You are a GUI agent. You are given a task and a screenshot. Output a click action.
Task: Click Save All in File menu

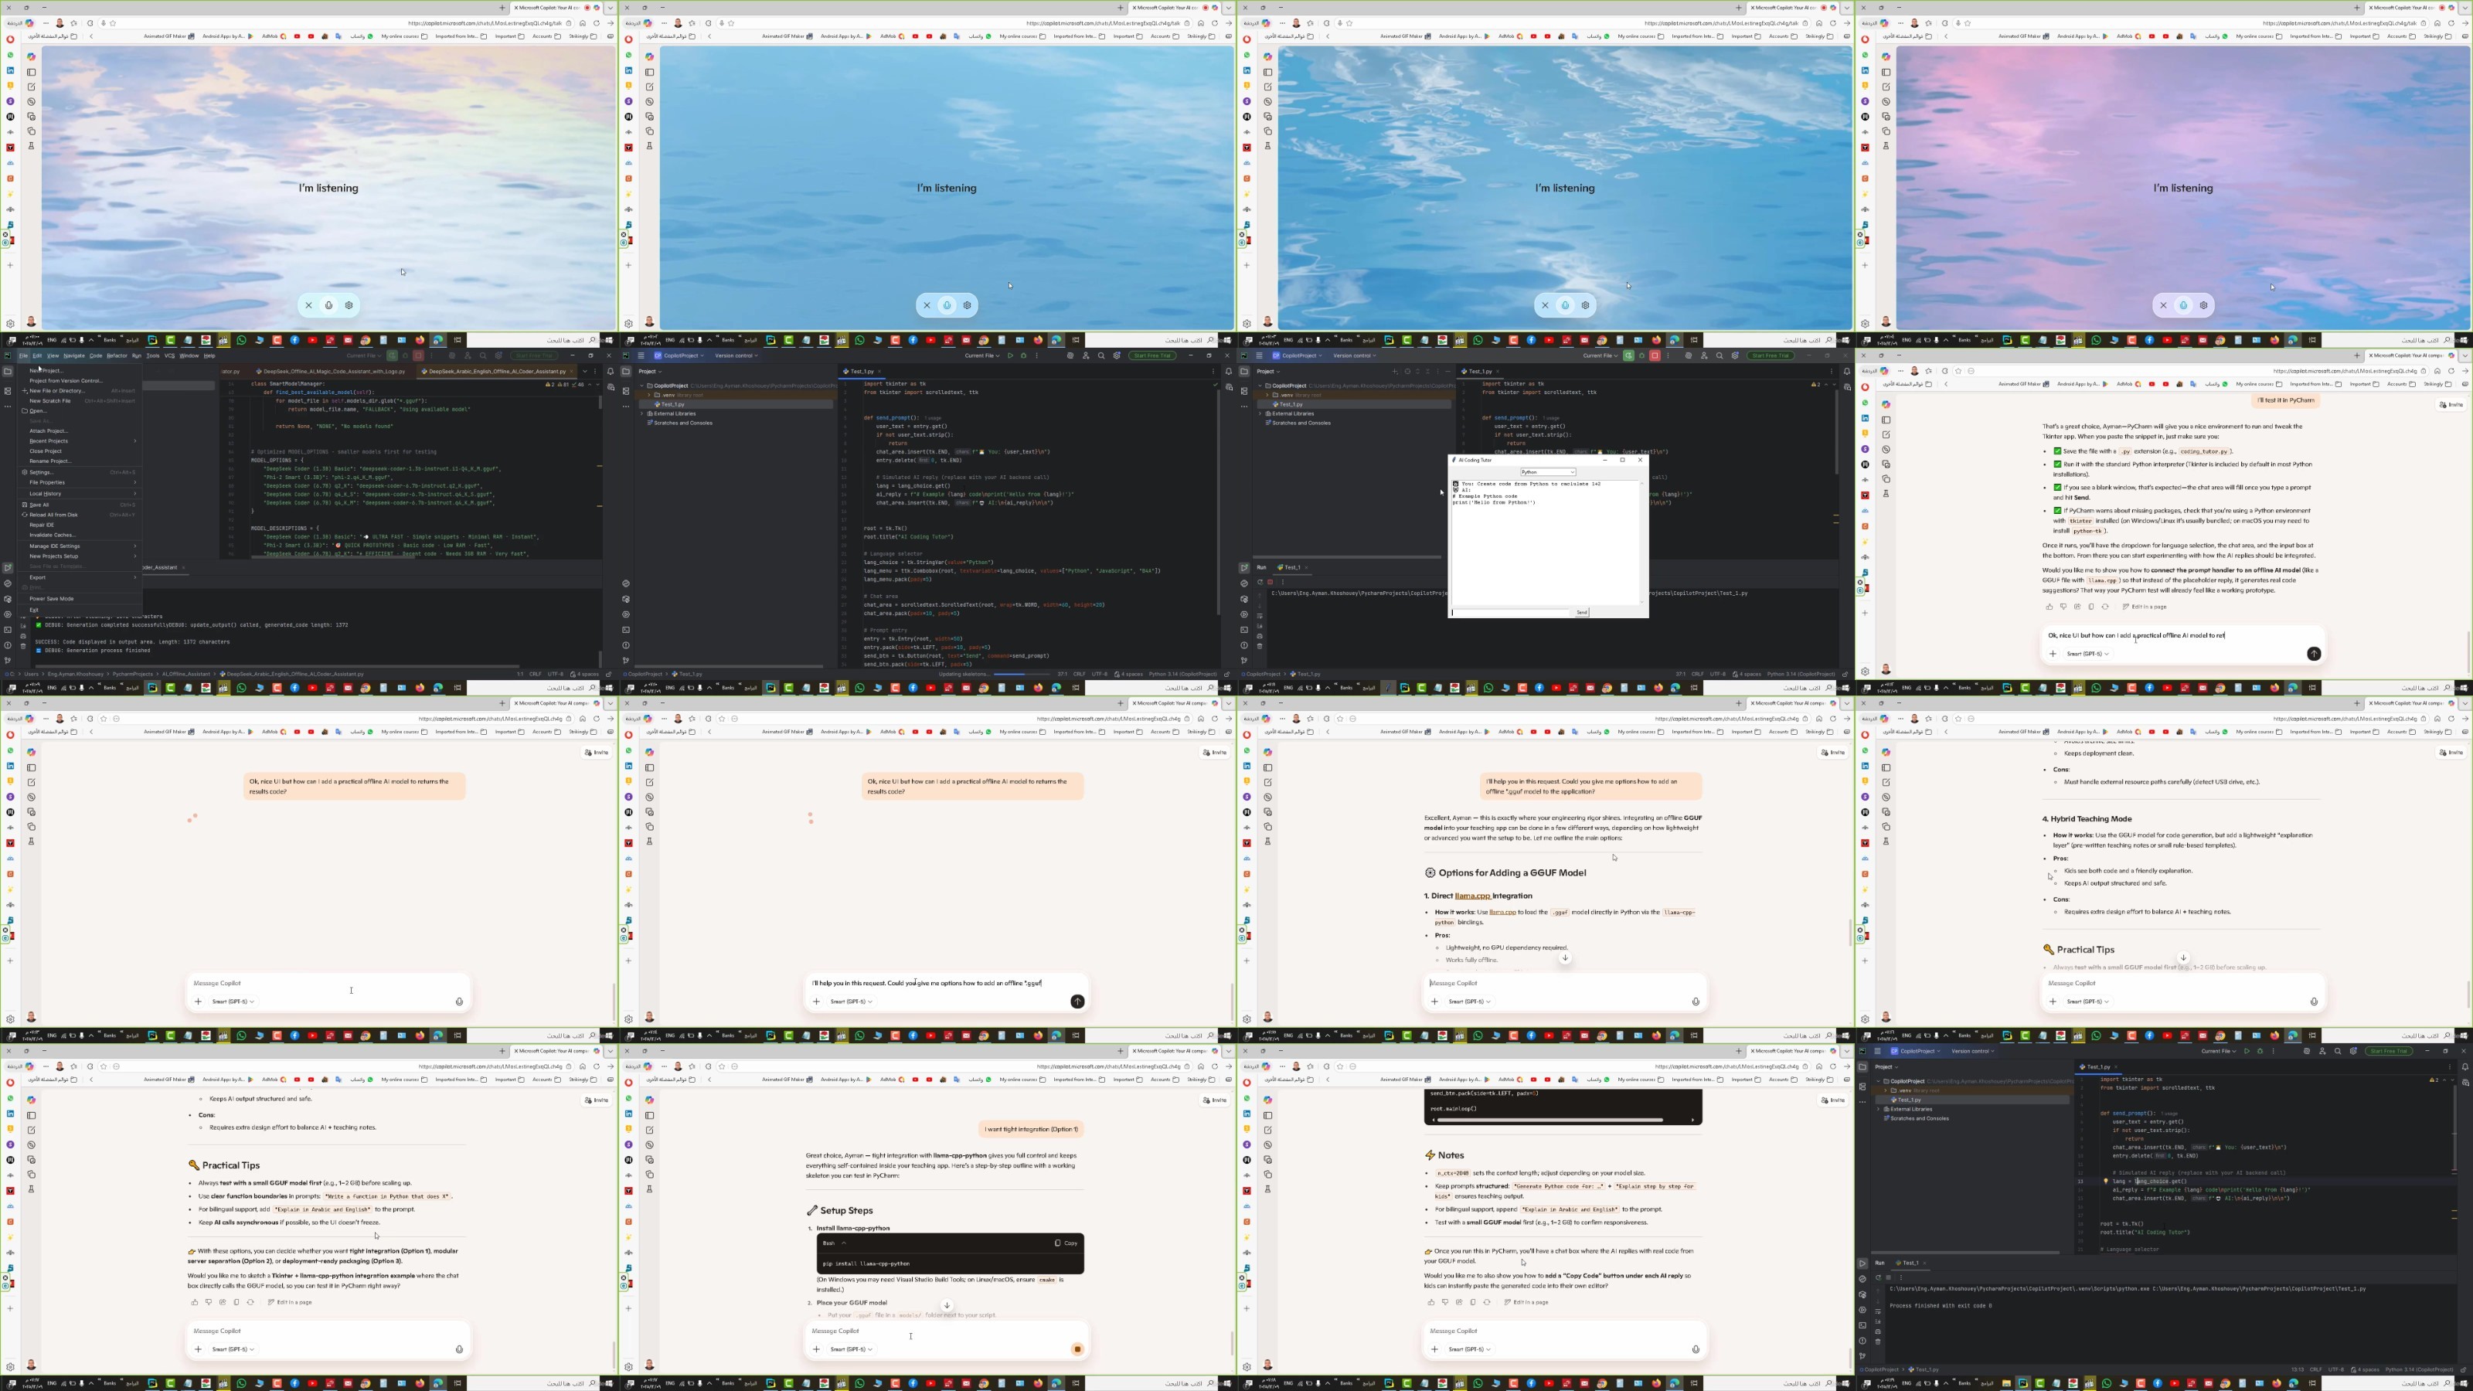pos(39,504)
